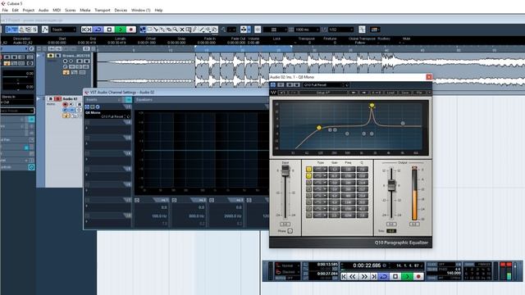This screenshot has height=295, width=525.
Task: Click Rewind in the transport panel
Action: click(353, 277)
